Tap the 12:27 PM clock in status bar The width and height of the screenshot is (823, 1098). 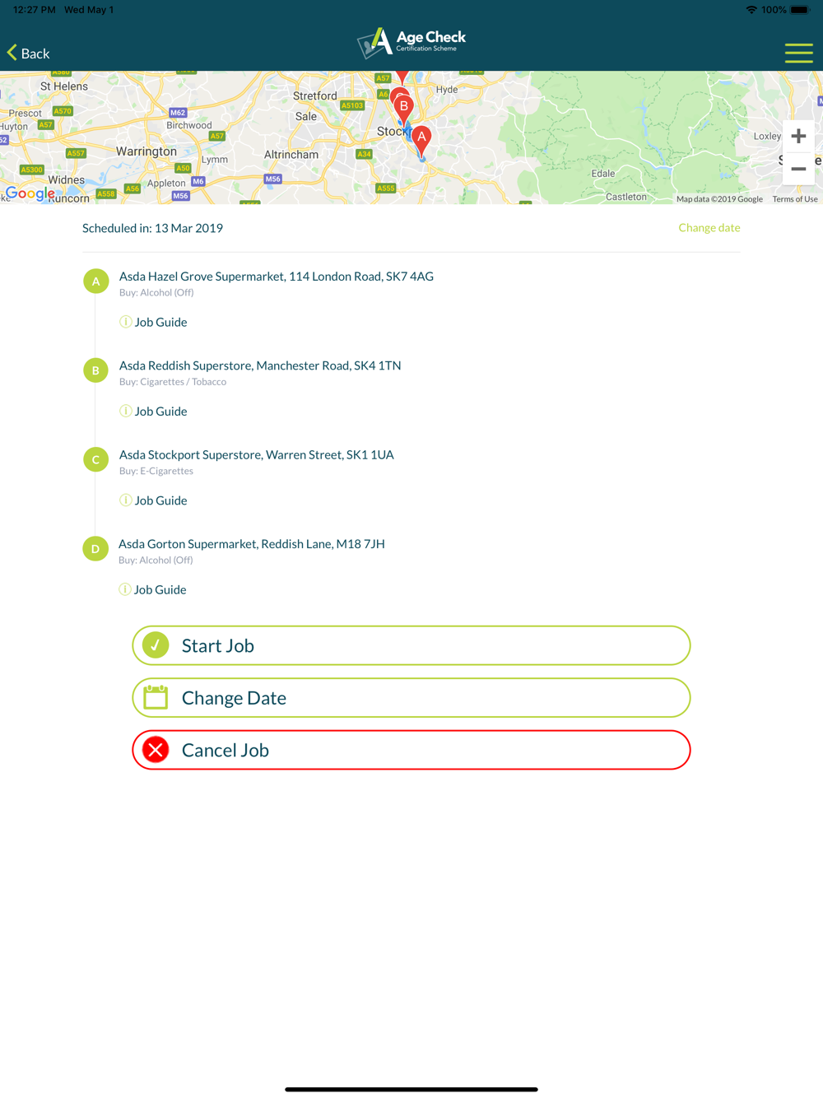[35, 10]
